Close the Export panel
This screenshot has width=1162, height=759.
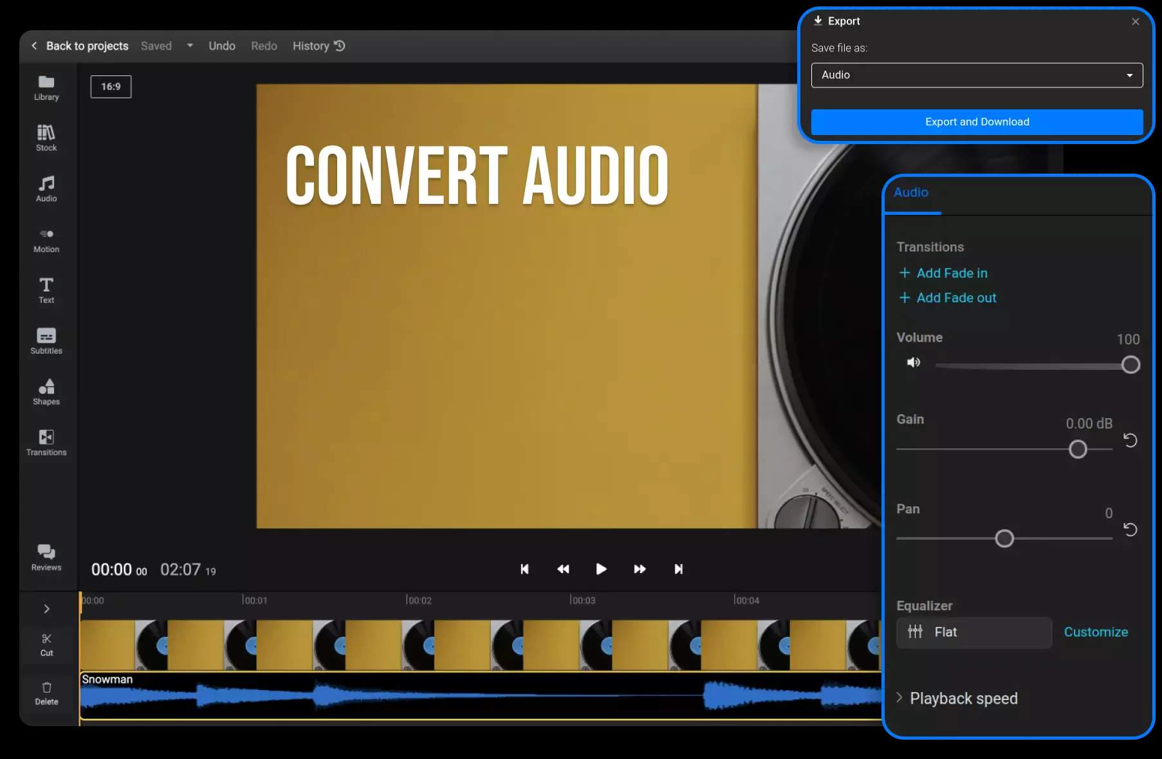coord(1136,21)
